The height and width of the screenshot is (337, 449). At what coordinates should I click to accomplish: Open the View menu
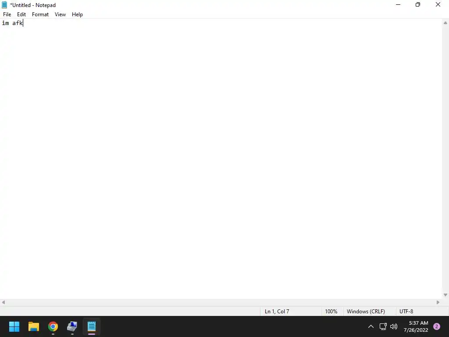click(60, 14)
